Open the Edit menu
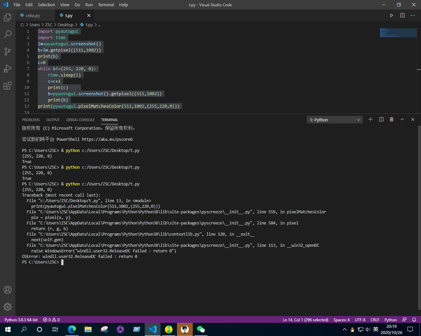The width and height of the screenshot is (421, 336). (29, 5)
